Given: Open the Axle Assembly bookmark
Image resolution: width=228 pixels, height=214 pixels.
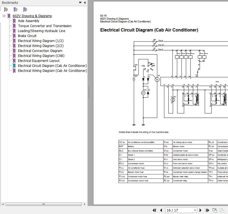Looking at the screenshot, I should coord(28,21).
